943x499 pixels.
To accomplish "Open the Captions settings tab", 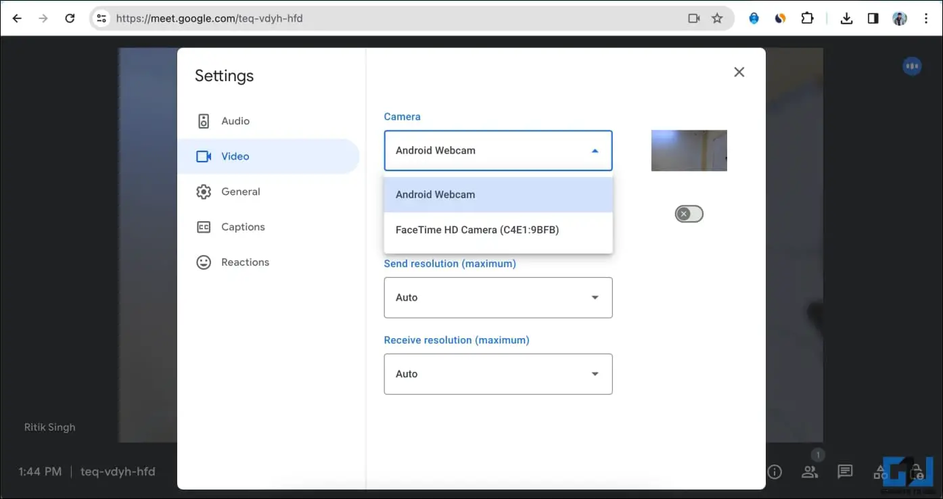I will pos(268,227).
